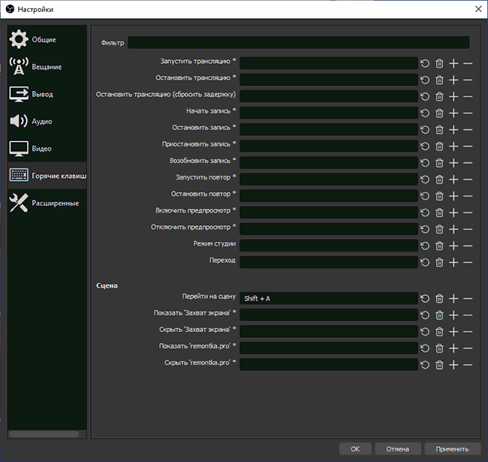Open the Вещание settings section
This screenshot has width=488, height=462.
[47, 67]
